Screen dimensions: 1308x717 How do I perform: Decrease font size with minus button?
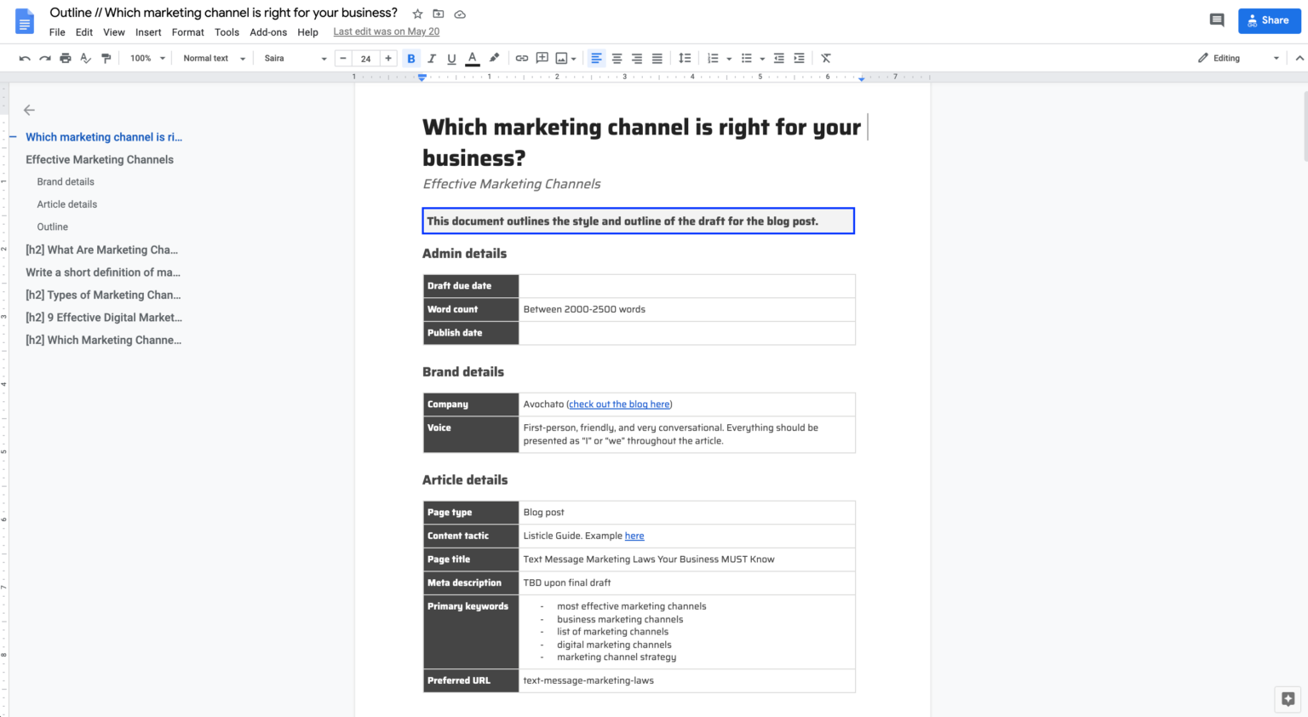coord(342,58)
